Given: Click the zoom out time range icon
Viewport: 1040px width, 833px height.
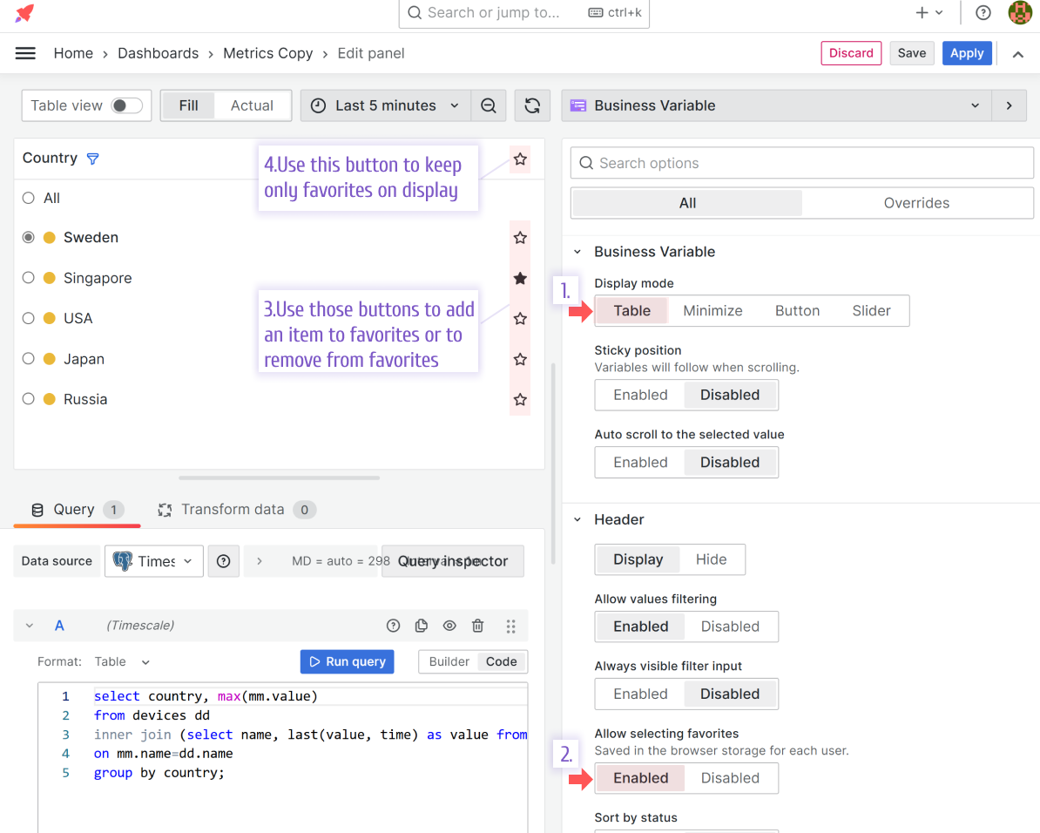Looking at the screenshot, I should pyautogui.click(x=489, y=105).
